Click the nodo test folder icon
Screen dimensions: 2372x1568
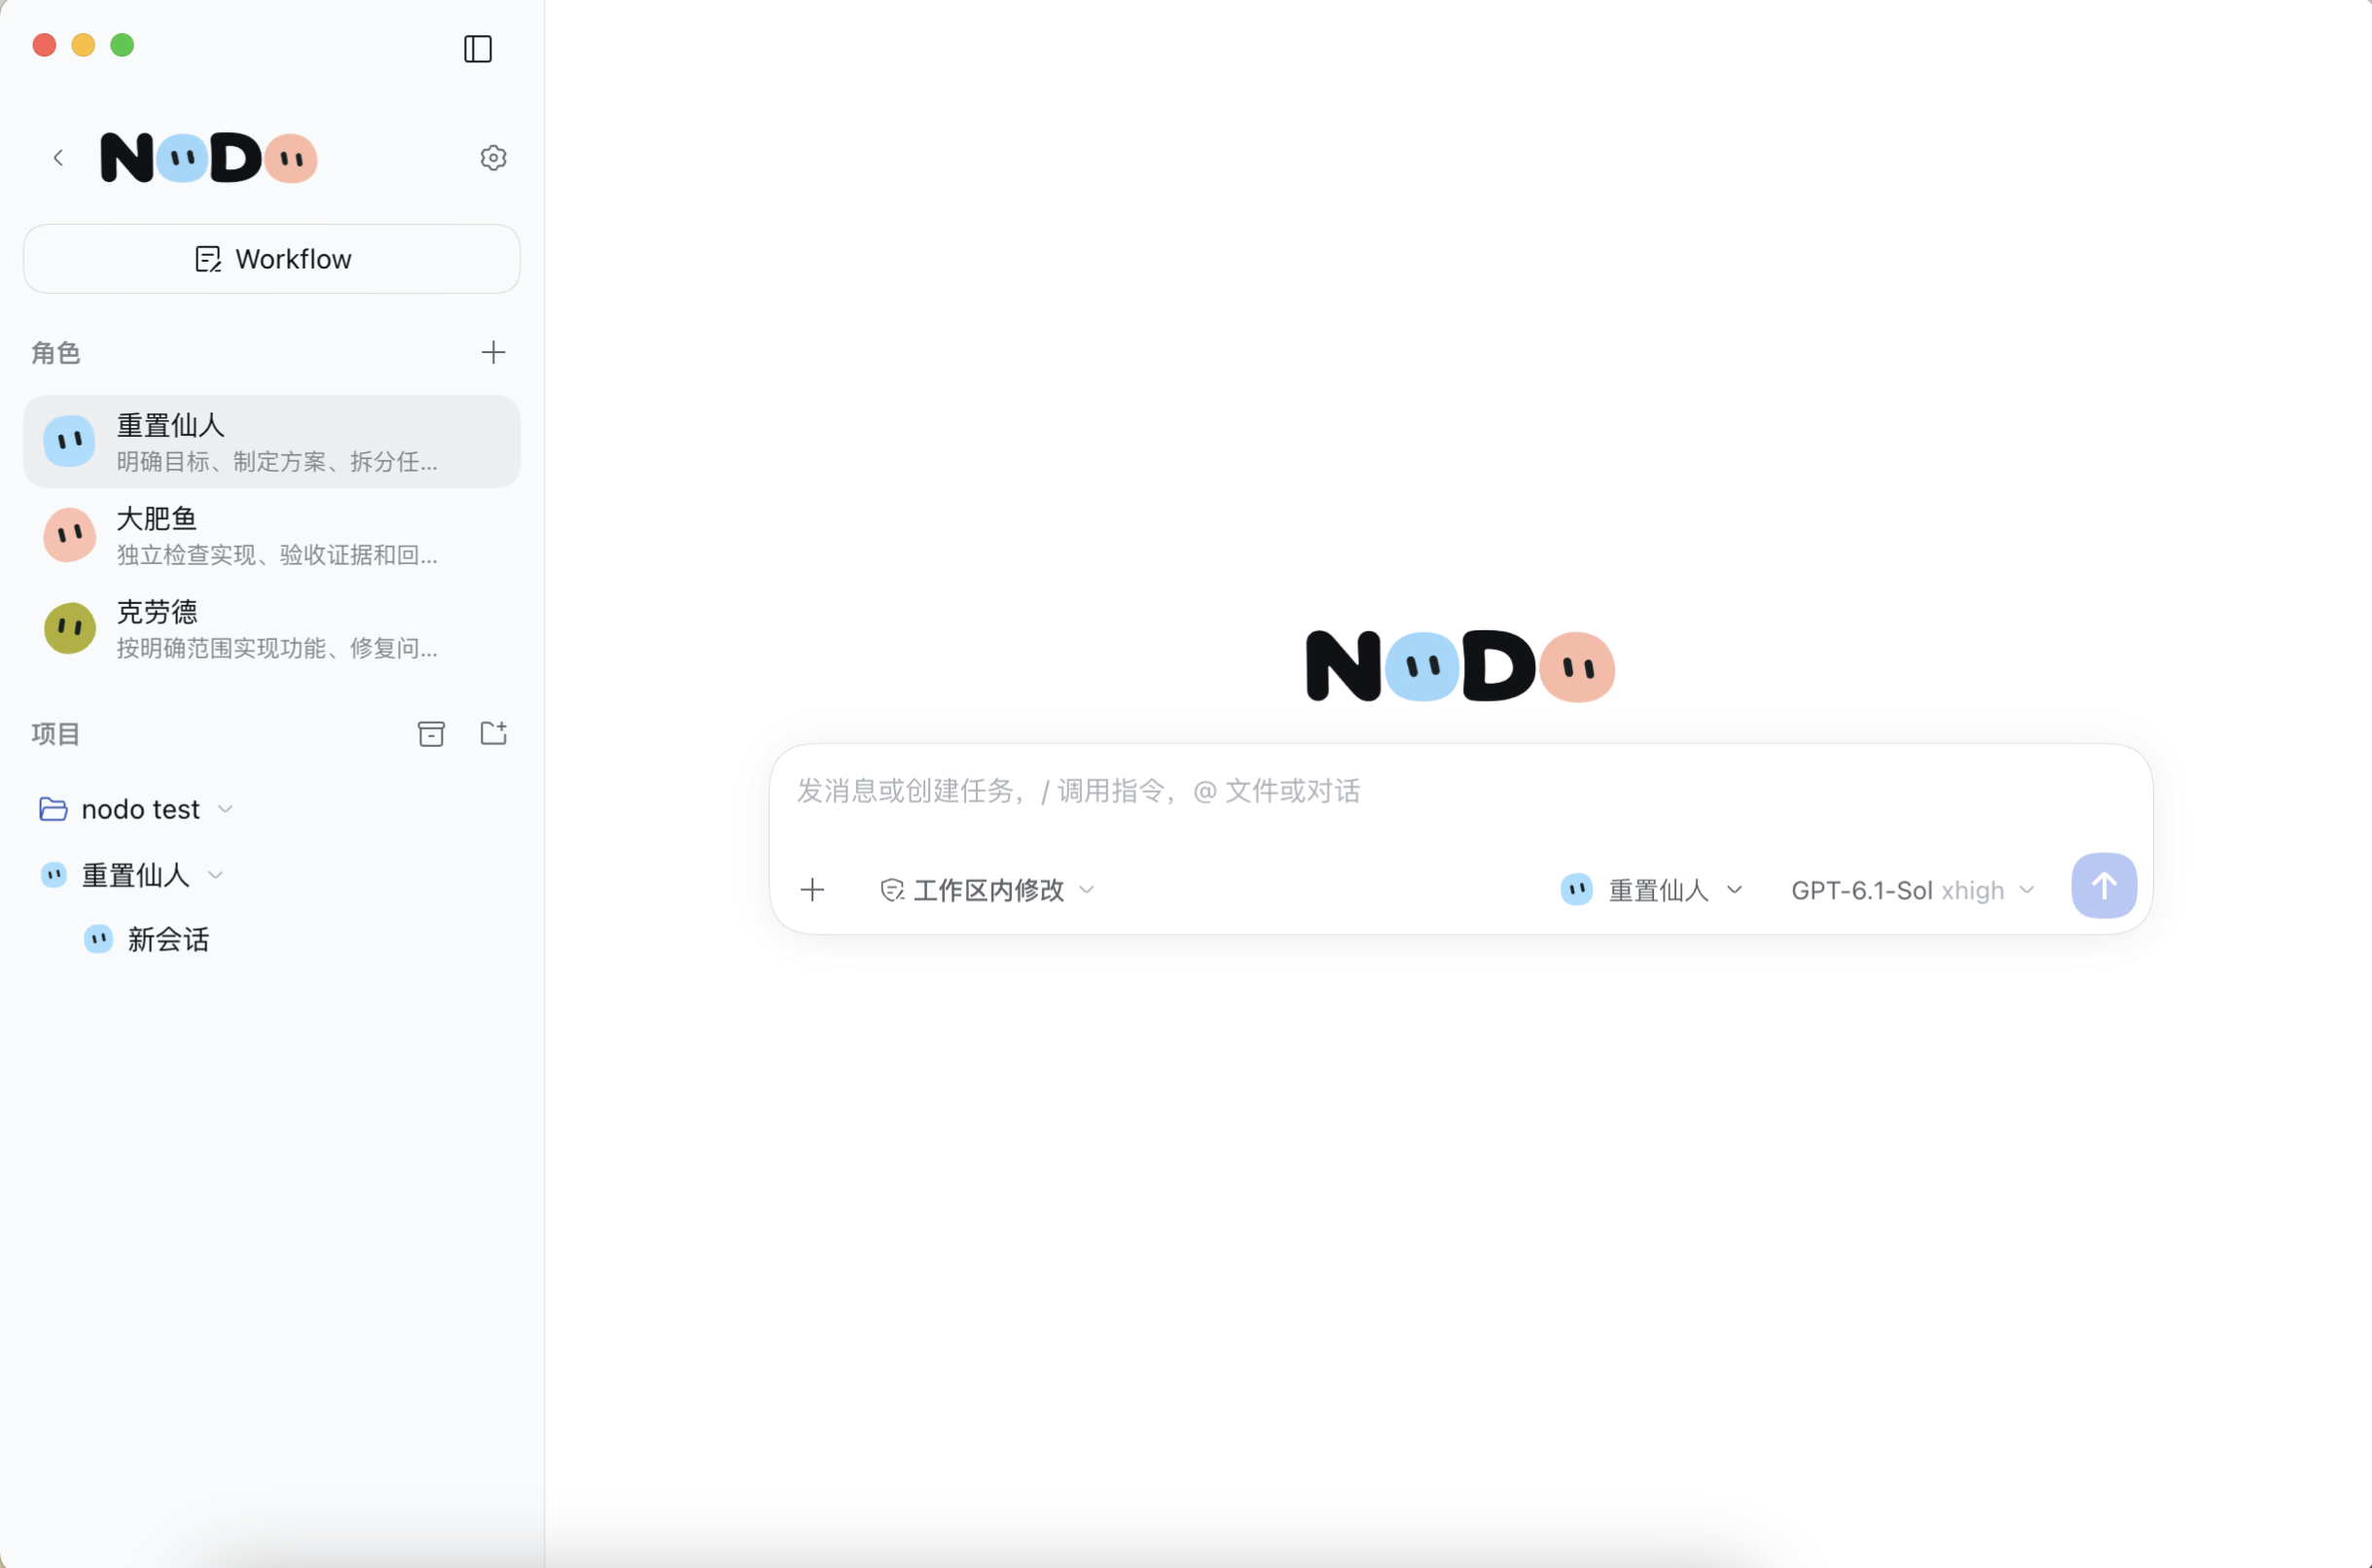53,808
